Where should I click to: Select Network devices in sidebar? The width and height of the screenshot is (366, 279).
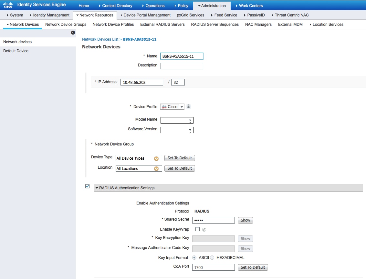[x=38, y=42]
